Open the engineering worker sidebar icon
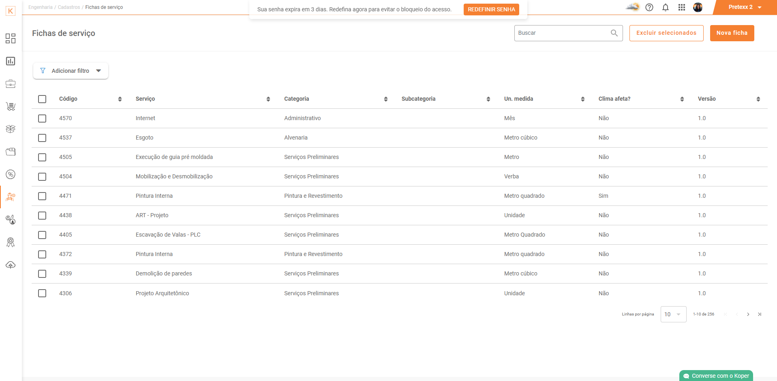The height and width of the screenshot is (381, 777). (x=11, y=197)
